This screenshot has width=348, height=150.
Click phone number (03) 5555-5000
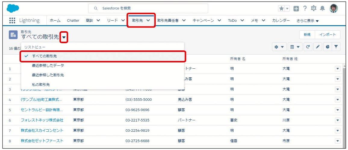tap(138, 100)
